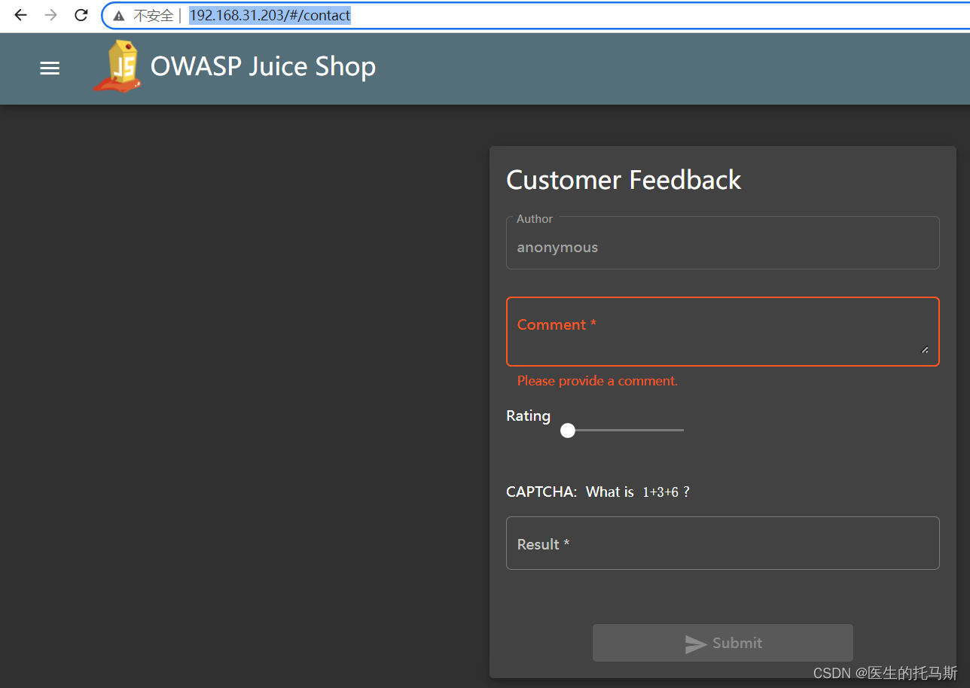The height and width of the screenshot is (688, 970).
Task: Go back using the browser back arrow
Action: point(20,15)
